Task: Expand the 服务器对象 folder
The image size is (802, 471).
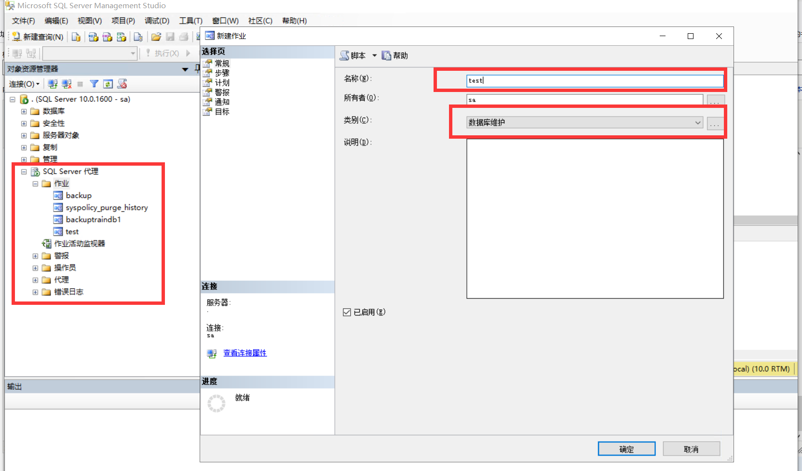Action: click(24, 135)
